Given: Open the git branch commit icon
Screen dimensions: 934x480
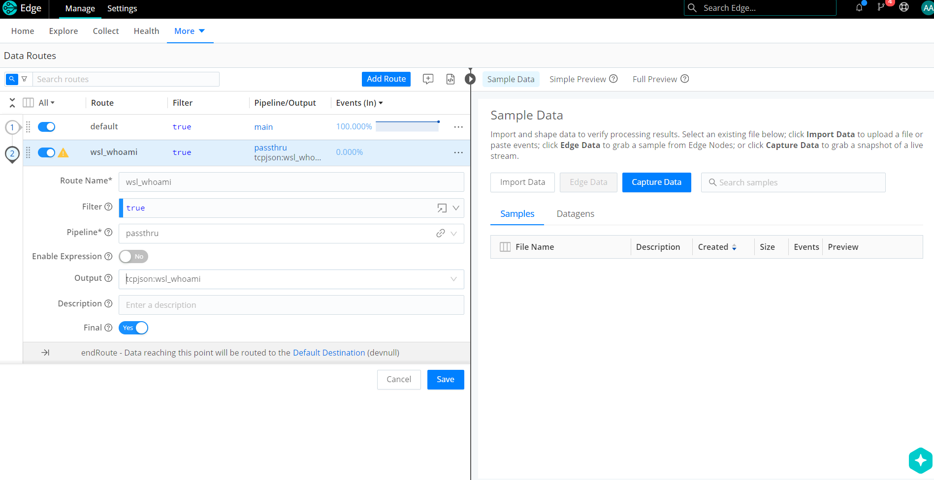Looking at the screenshot, I should [881, 8].
